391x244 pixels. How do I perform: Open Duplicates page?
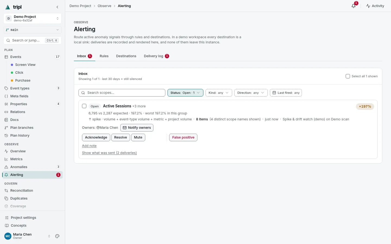[x=33, y=198]
